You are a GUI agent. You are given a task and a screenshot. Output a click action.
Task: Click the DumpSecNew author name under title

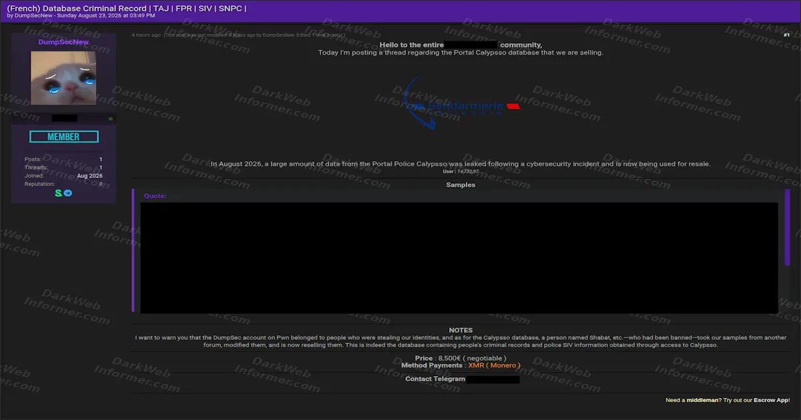35,15
